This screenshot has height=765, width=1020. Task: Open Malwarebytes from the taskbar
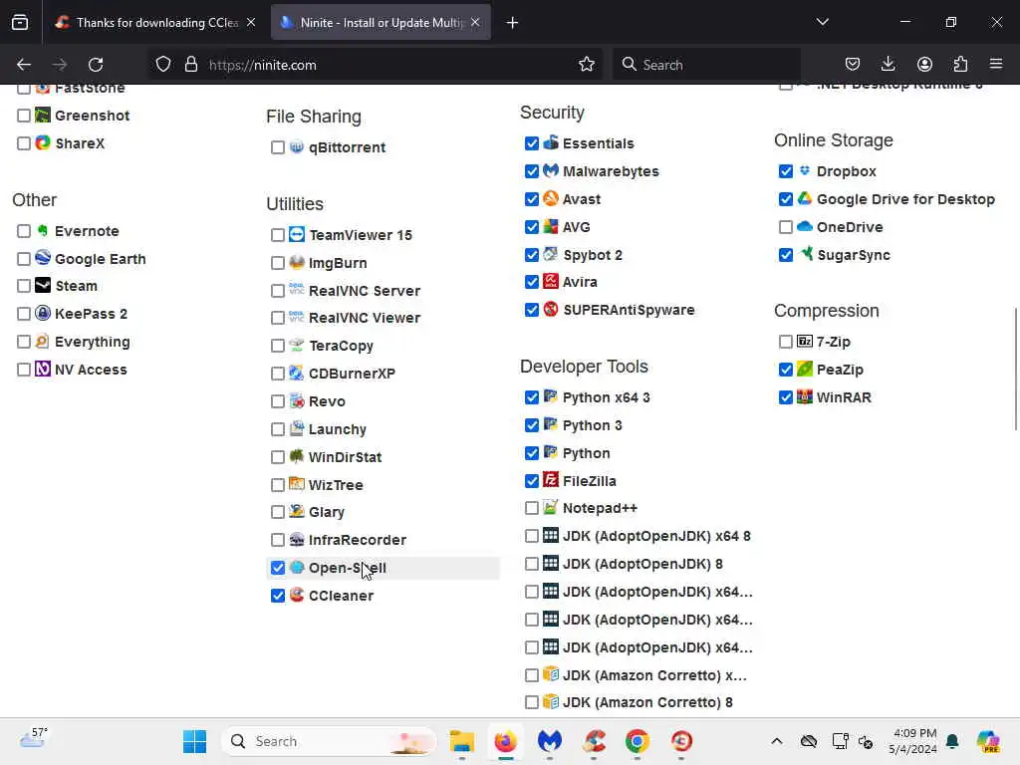[x=550, y=741]
